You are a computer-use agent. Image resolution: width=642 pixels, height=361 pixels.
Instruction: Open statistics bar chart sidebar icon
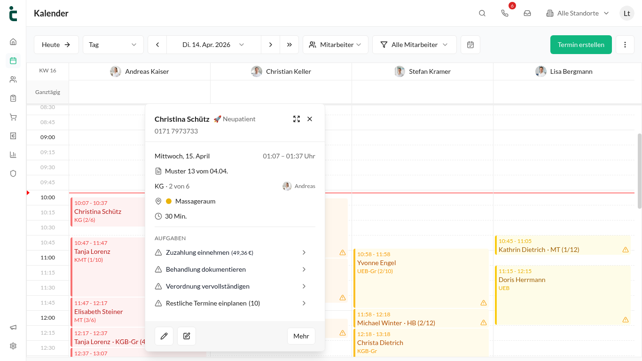(13, 155)
